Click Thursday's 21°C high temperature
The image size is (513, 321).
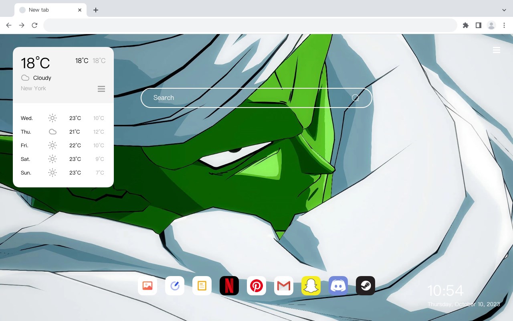(75, 132)
